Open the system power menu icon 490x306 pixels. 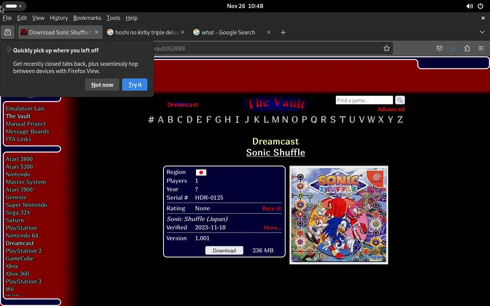coord(480,6)
